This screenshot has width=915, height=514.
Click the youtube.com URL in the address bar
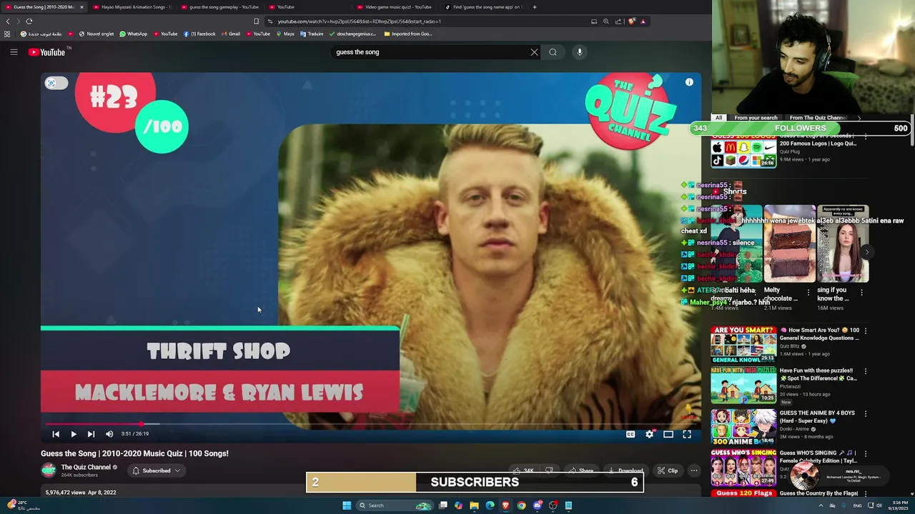pos(359,21)
